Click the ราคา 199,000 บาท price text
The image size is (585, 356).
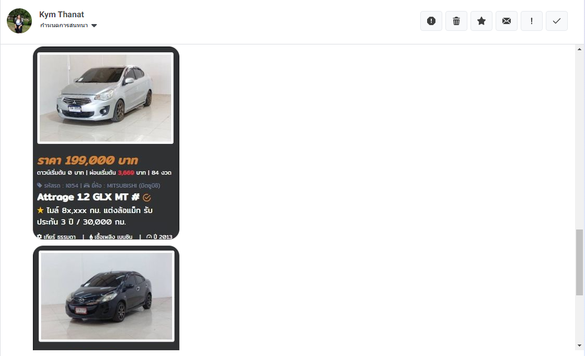pos(88,160)
